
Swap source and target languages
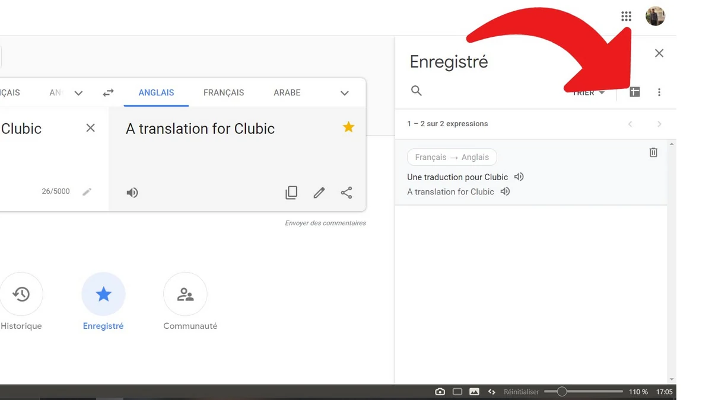click(x=108, y=92)
